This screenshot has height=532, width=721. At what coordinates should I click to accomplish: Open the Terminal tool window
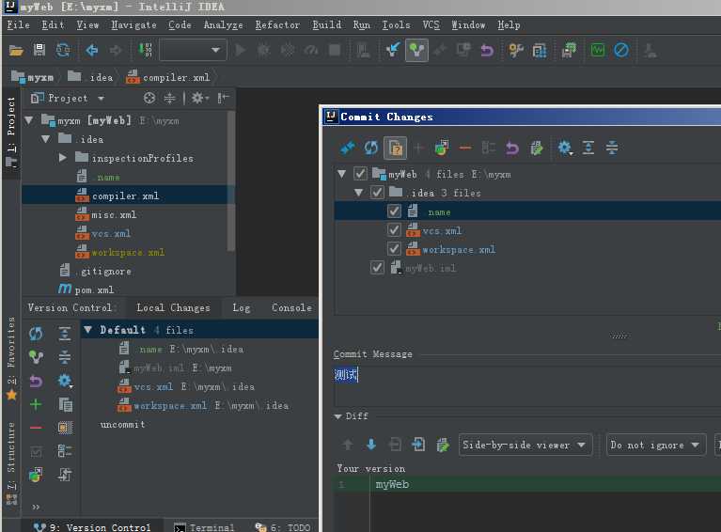click(x=204, y=527)
